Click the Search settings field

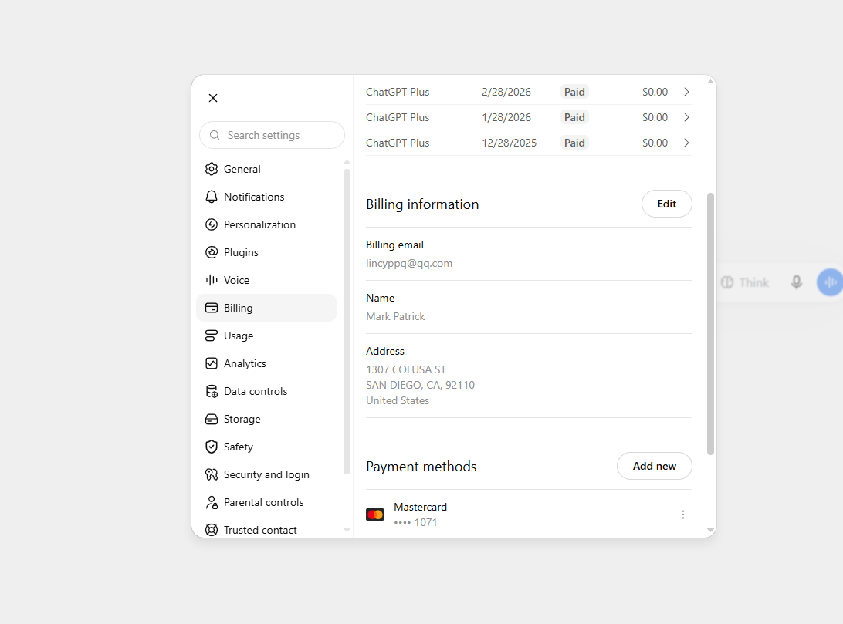point(272,135)
